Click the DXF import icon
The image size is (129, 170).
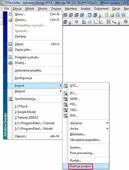(x=66, y=116)
